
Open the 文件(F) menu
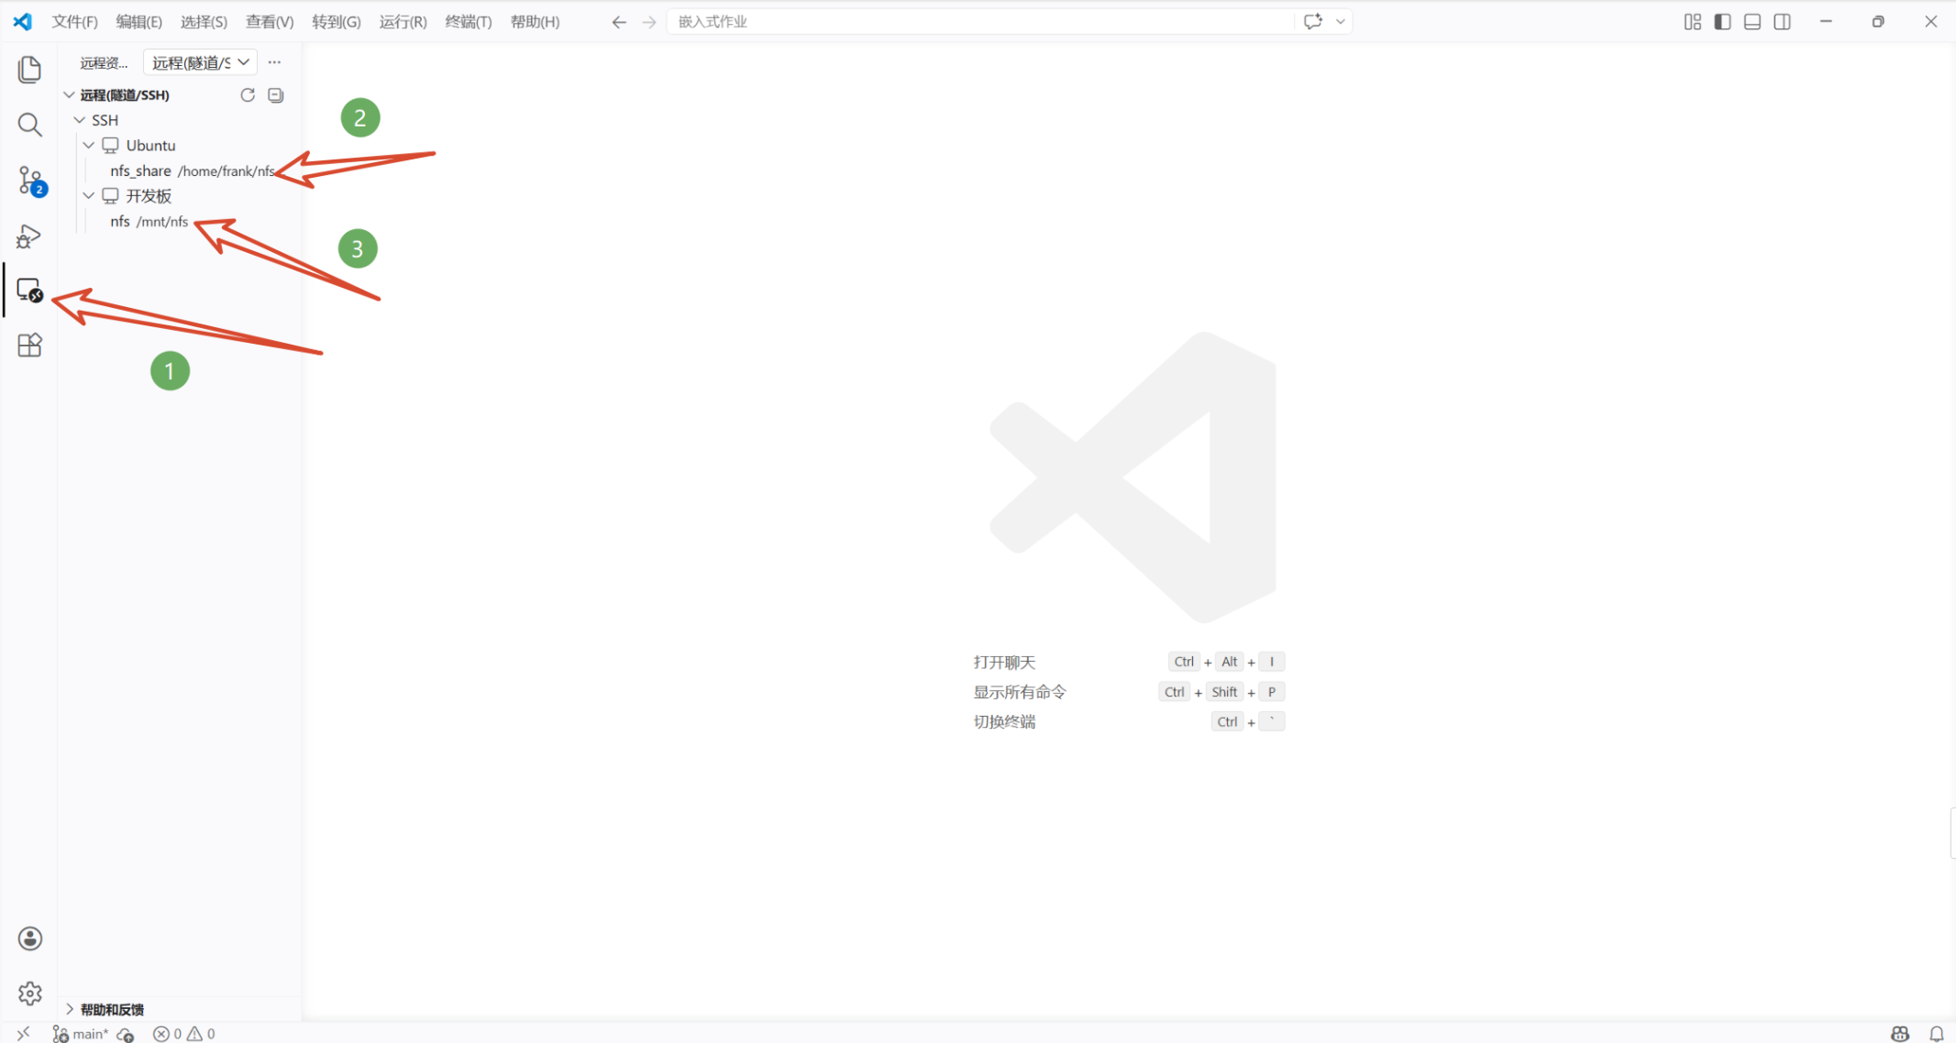[x=74, y=22]
